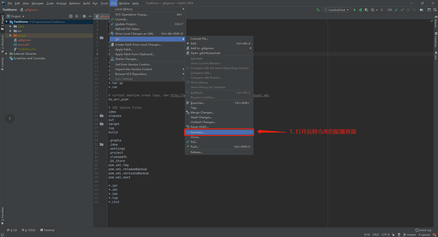Select TestDemo.iml in the project tree
Screen dimensions: 438x237
27,49
